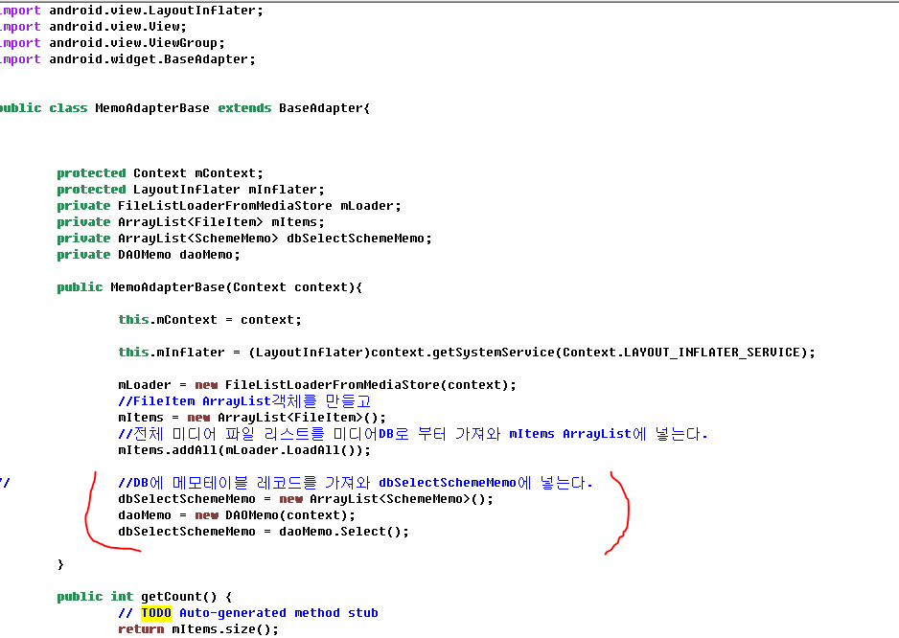
Task: Click the //DB comment mentioning dbSelectSchemeMemo
Action: tap(355, 483)
